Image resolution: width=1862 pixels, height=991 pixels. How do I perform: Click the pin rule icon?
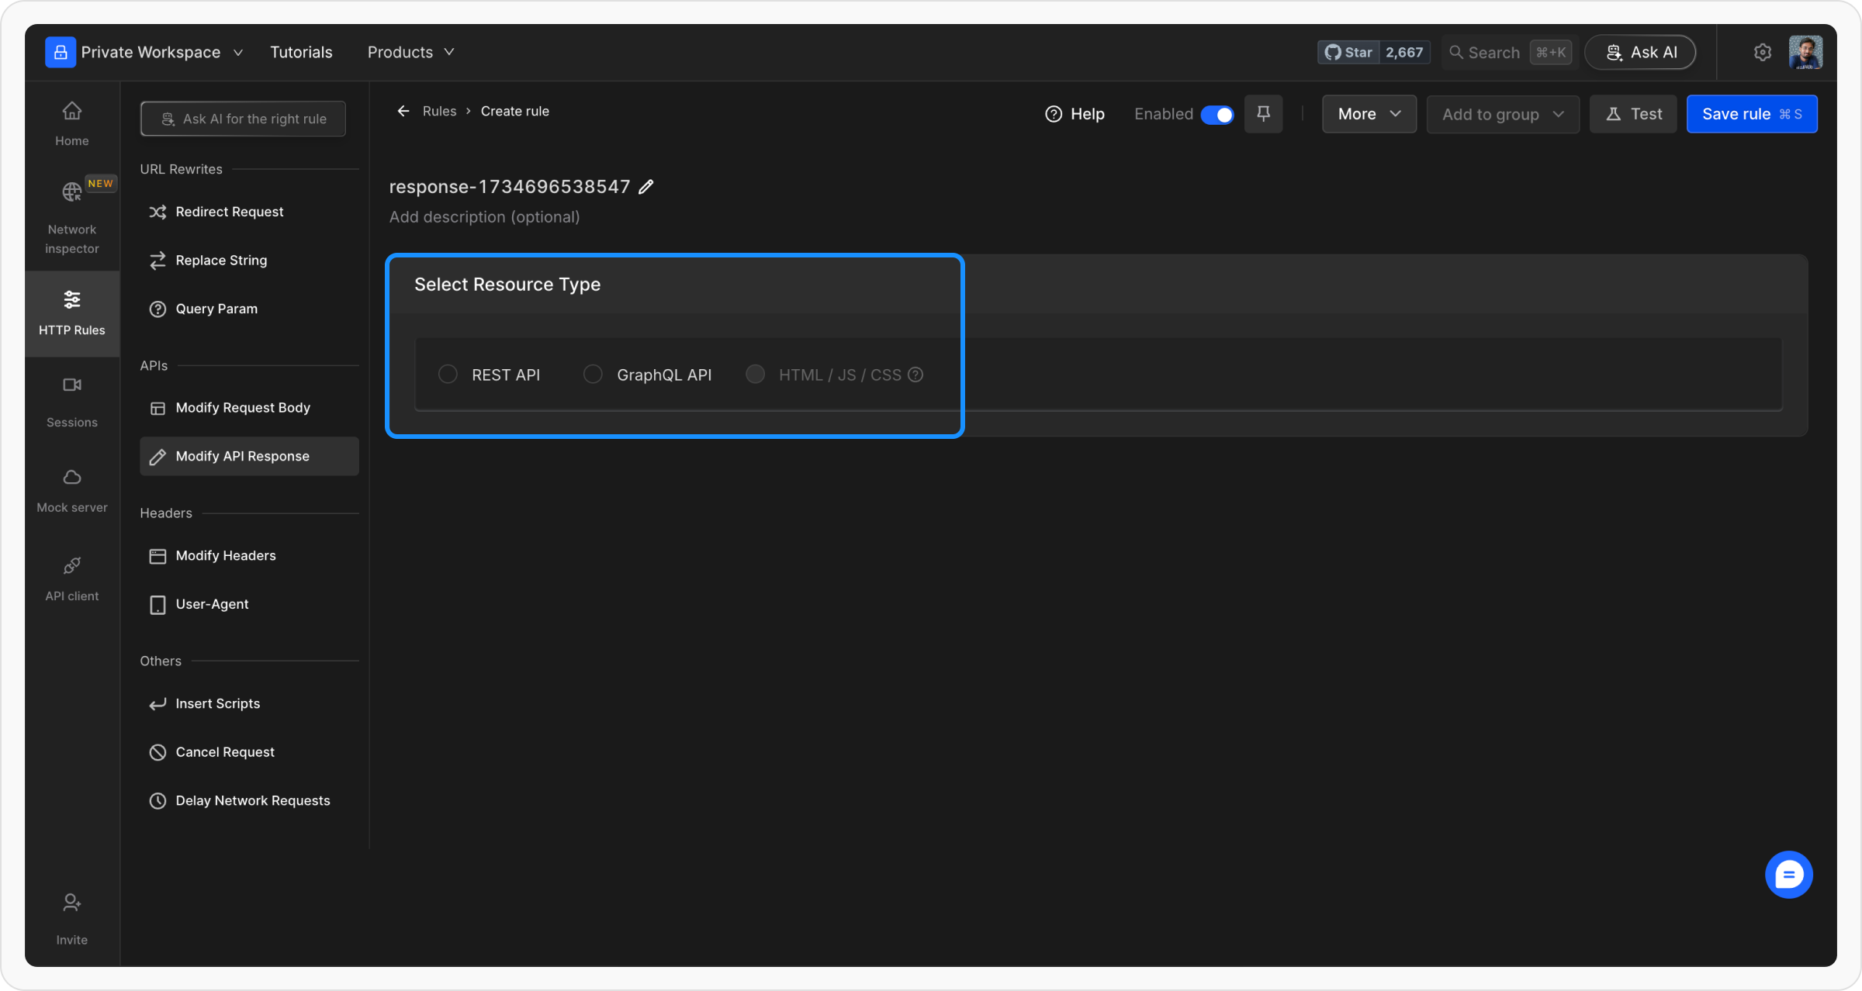point(1263,114)
